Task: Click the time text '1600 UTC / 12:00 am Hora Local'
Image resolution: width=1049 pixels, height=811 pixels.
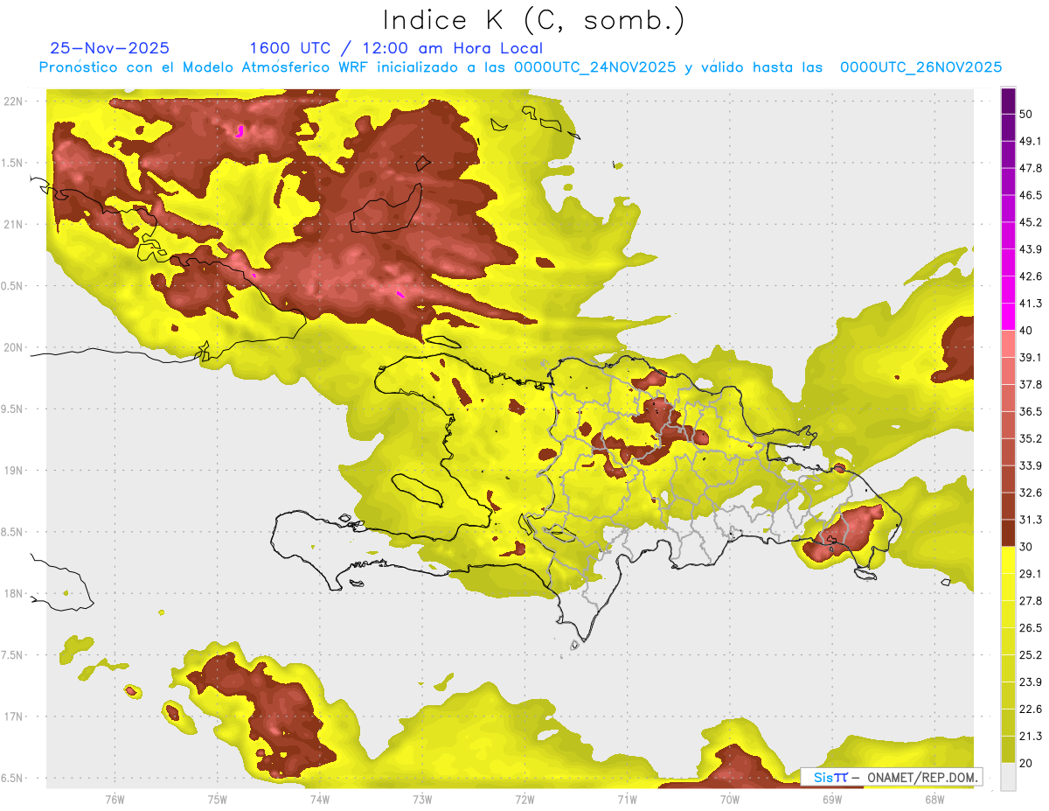Action: click(396, 48)
